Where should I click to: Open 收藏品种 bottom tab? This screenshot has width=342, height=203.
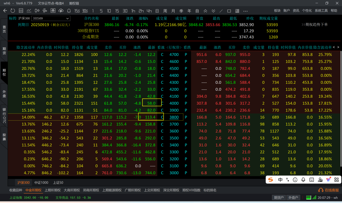[x=16, y=190]
